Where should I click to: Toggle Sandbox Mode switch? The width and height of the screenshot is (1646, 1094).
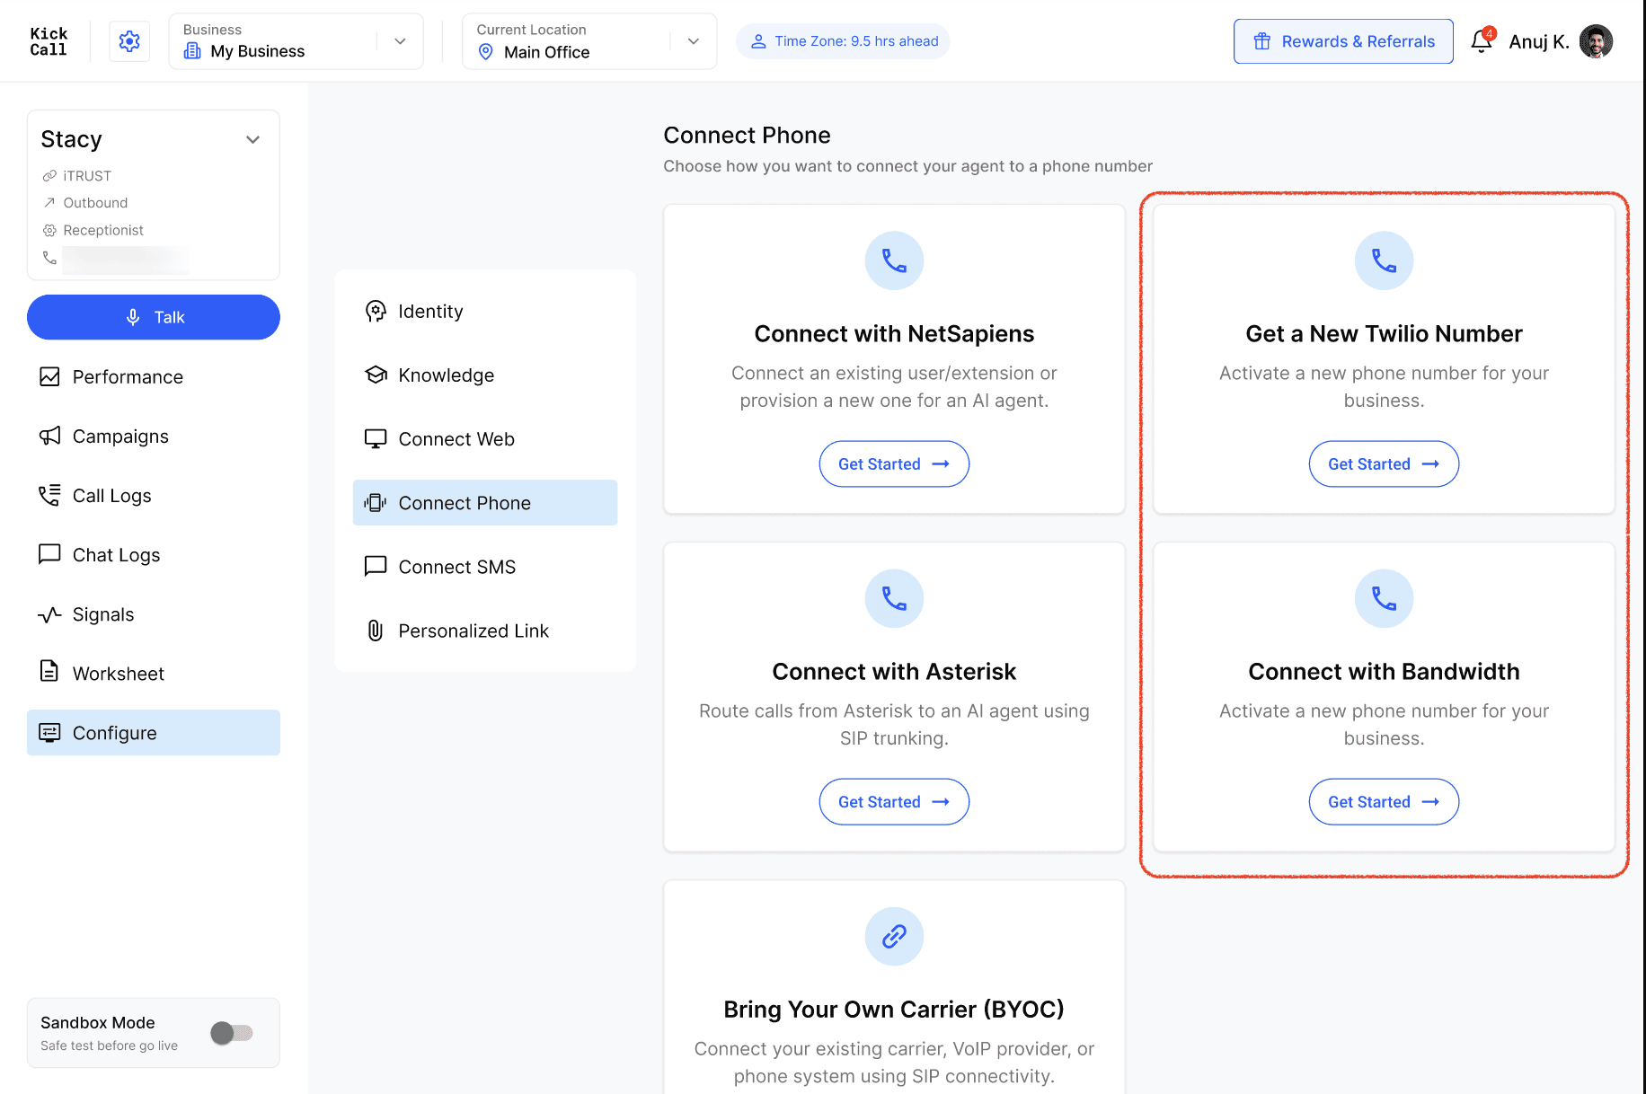click(232, 1033)
